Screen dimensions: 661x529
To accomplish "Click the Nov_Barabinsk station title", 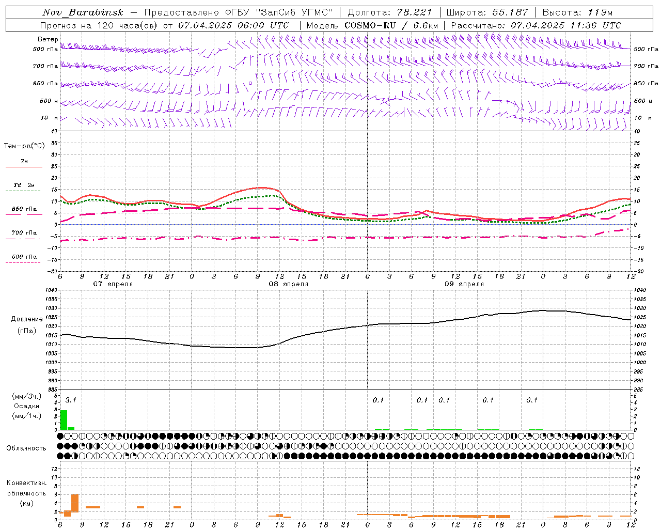I will click(83, 12).
